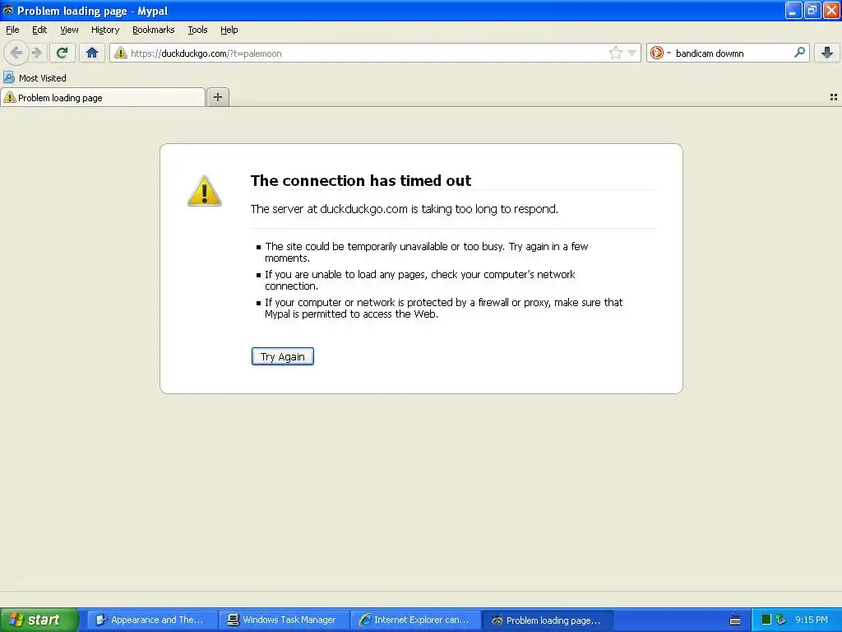The image size is (842, 632).
Task: Click the network connection tray icon
Action: pyautogui.click(x=781, y=620)
